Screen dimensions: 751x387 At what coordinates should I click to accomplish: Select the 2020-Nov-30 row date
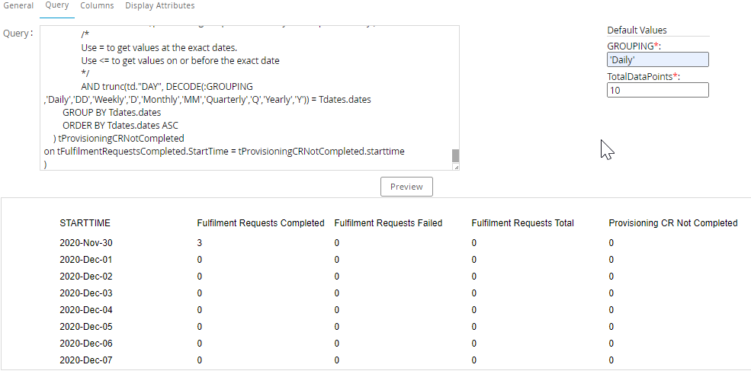(x=85, y=243)
